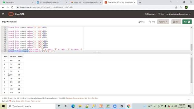194x109 pixels.
Task: Click the share page icon in address bar
Action: tap(176, 7)
